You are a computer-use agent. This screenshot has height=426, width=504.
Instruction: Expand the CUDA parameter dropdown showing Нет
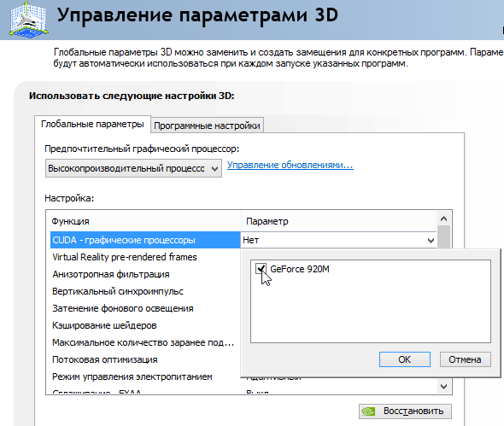(338, 240)
